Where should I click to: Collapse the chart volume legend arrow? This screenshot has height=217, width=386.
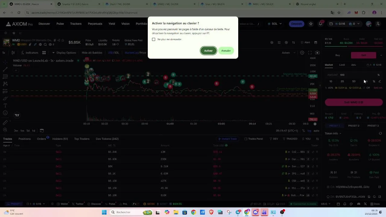[16, 70]
